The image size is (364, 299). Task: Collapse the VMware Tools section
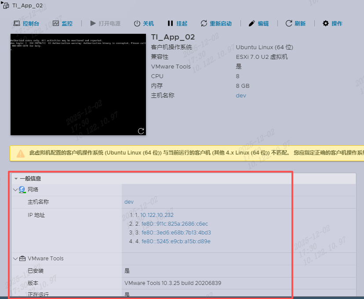point(15,259)
